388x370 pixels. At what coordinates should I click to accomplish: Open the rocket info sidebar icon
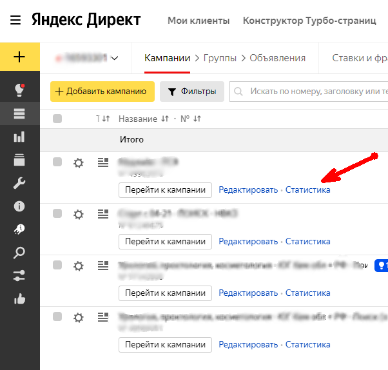pyautogui.click(x=19, y=229)
